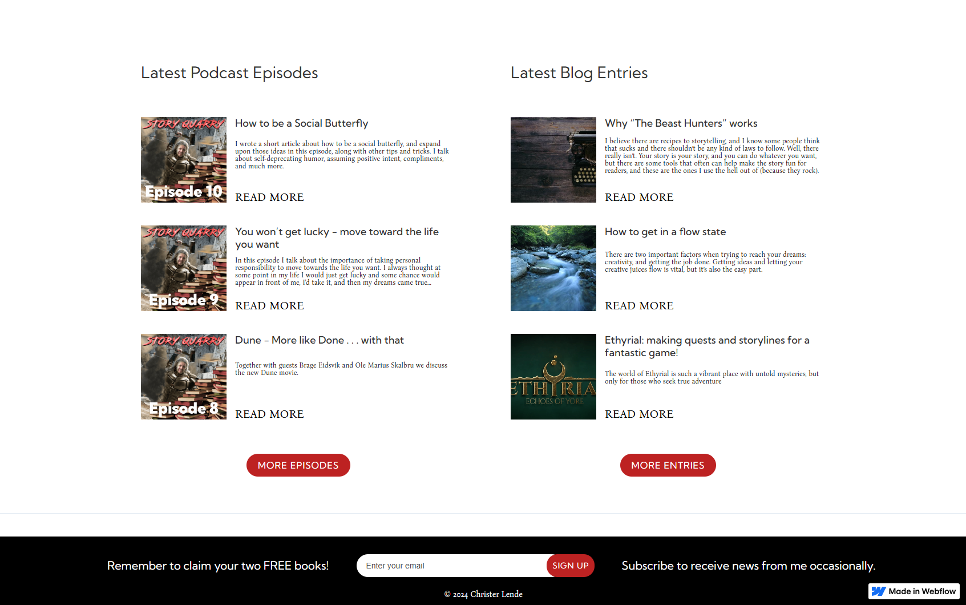The image size is (966, 605).
Task: Open the typewriter blog post image
Action: pyautogui.click(x=553, y=160)
